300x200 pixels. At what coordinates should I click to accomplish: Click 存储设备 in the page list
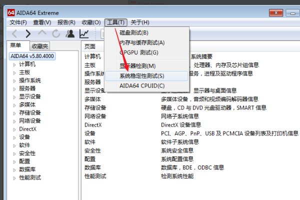pyautogui.click(x=95, y=108)
